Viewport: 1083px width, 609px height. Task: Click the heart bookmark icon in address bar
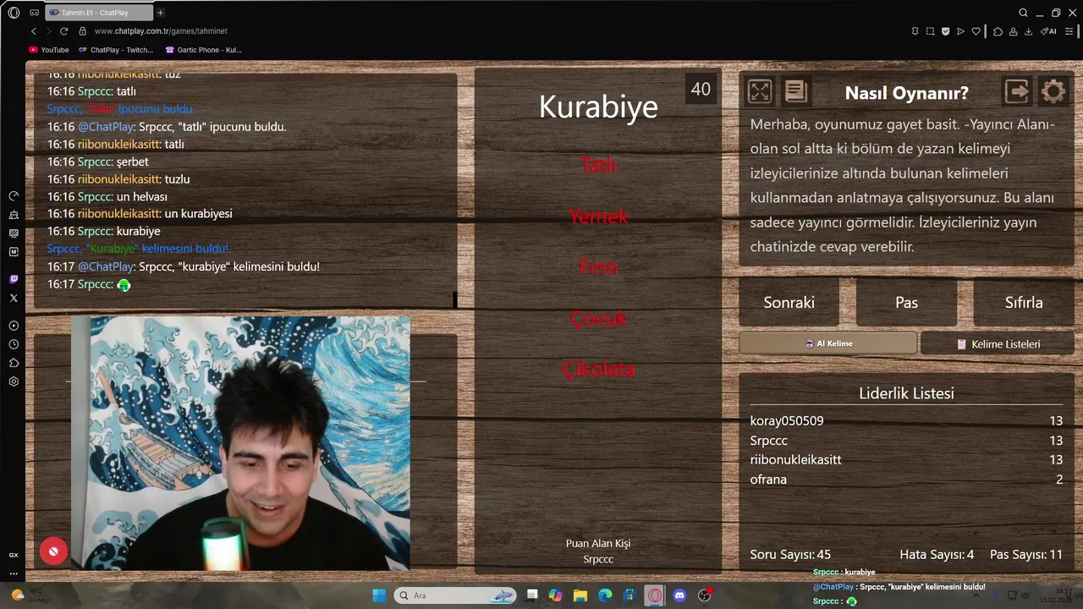coord(976,31)
